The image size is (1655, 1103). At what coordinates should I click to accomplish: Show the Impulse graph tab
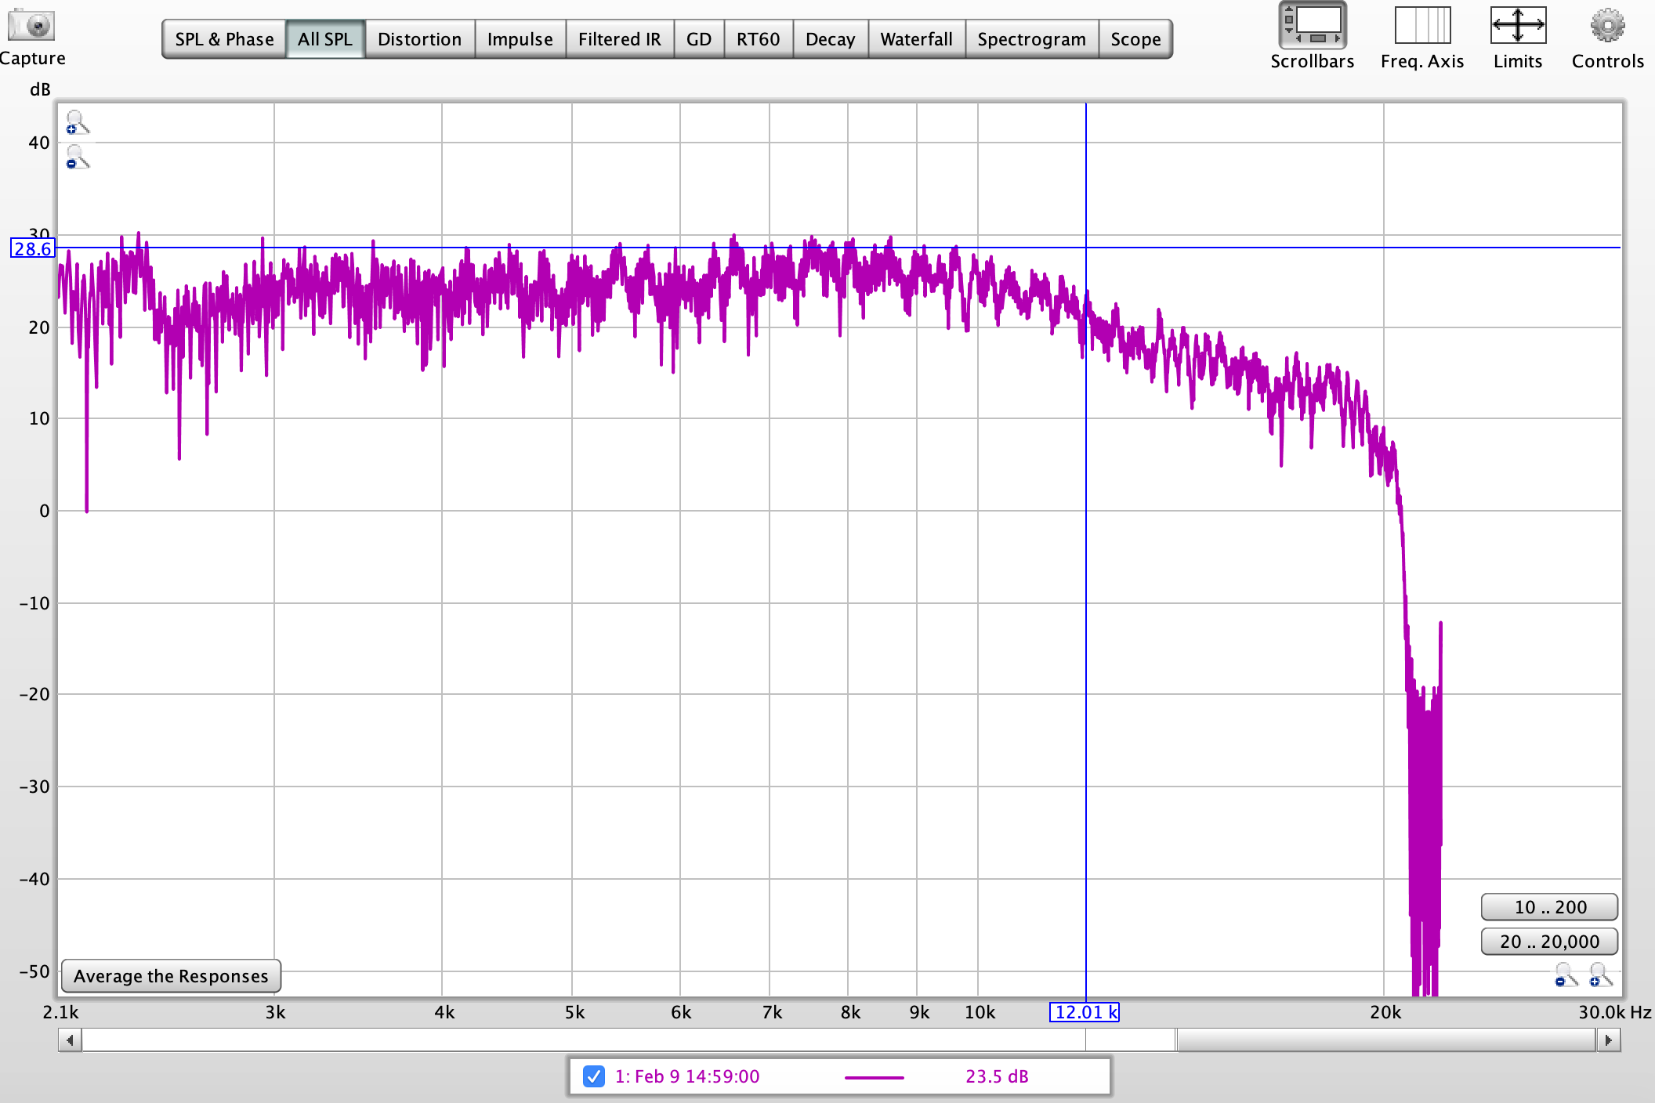click(520, 39)
